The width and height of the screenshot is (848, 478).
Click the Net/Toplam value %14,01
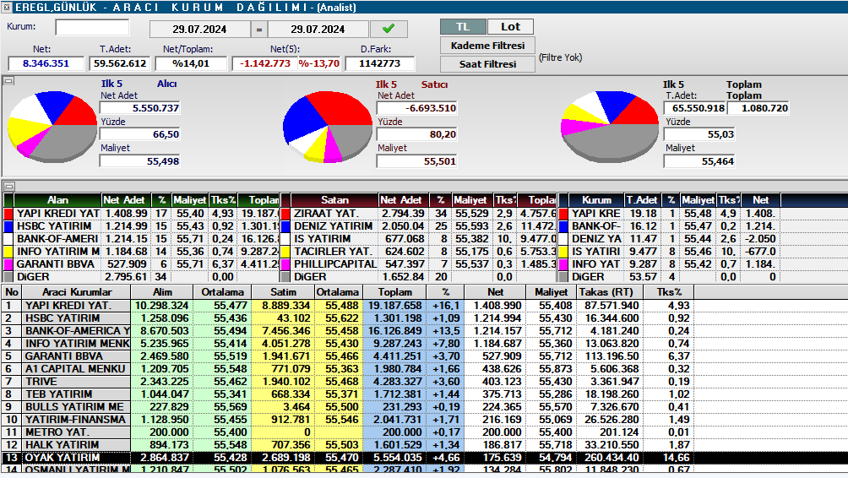pyautogui.click(x=190, y=63)
